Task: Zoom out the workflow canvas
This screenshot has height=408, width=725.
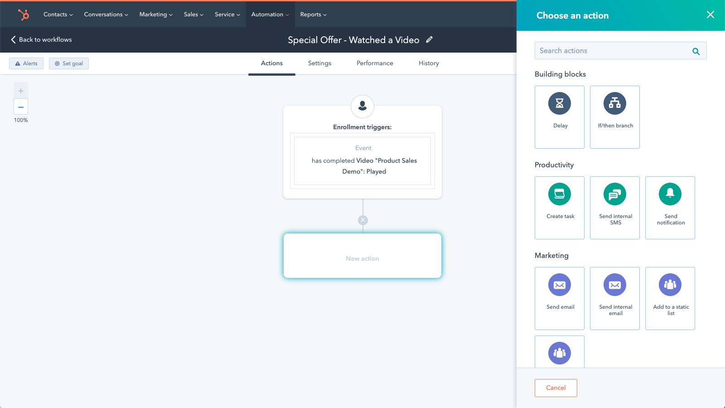Action: 20,107
